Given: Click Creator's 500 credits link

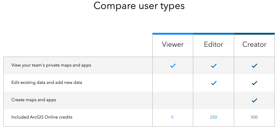Looking at the screenshot, I should click(x=254, y=117).
